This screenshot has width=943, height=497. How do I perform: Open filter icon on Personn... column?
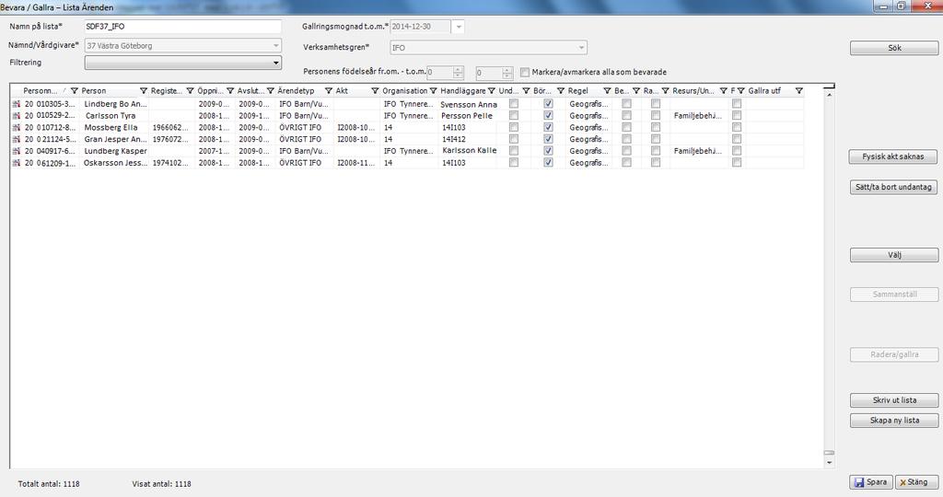point(75,91)
